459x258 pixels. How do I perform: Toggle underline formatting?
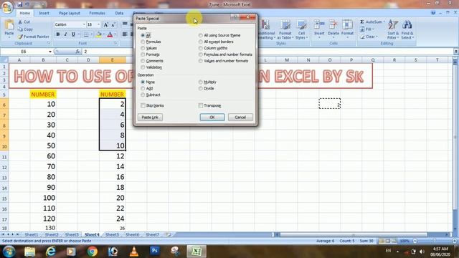click(73, 34)
